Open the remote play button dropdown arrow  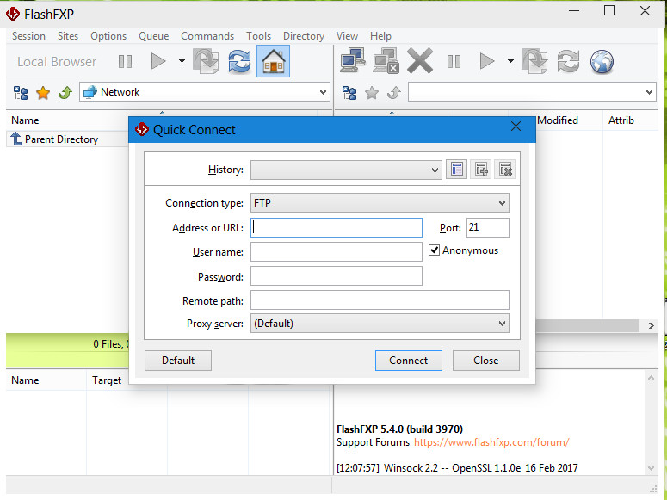coord(510,61)
